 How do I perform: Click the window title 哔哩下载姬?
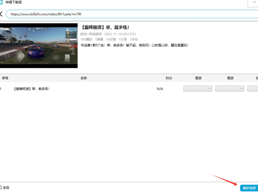click(x=14, y=2)
